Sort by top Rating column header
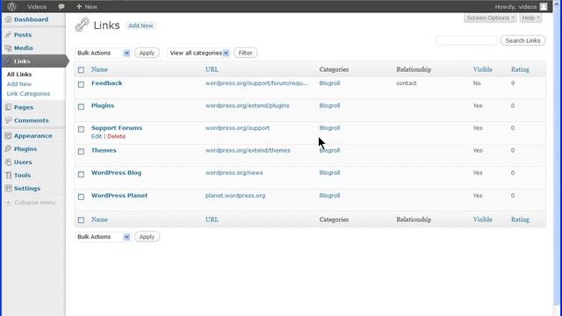 click(520, 69)
